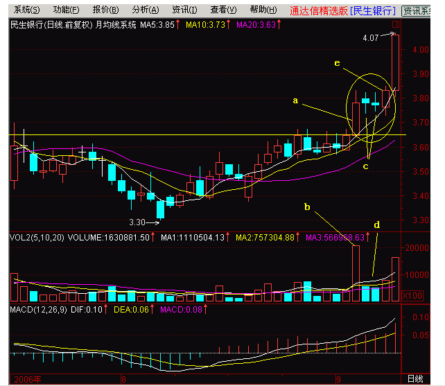Click the 2006年 date label on time axis
The image size is (445, 386).
(28, 379)
